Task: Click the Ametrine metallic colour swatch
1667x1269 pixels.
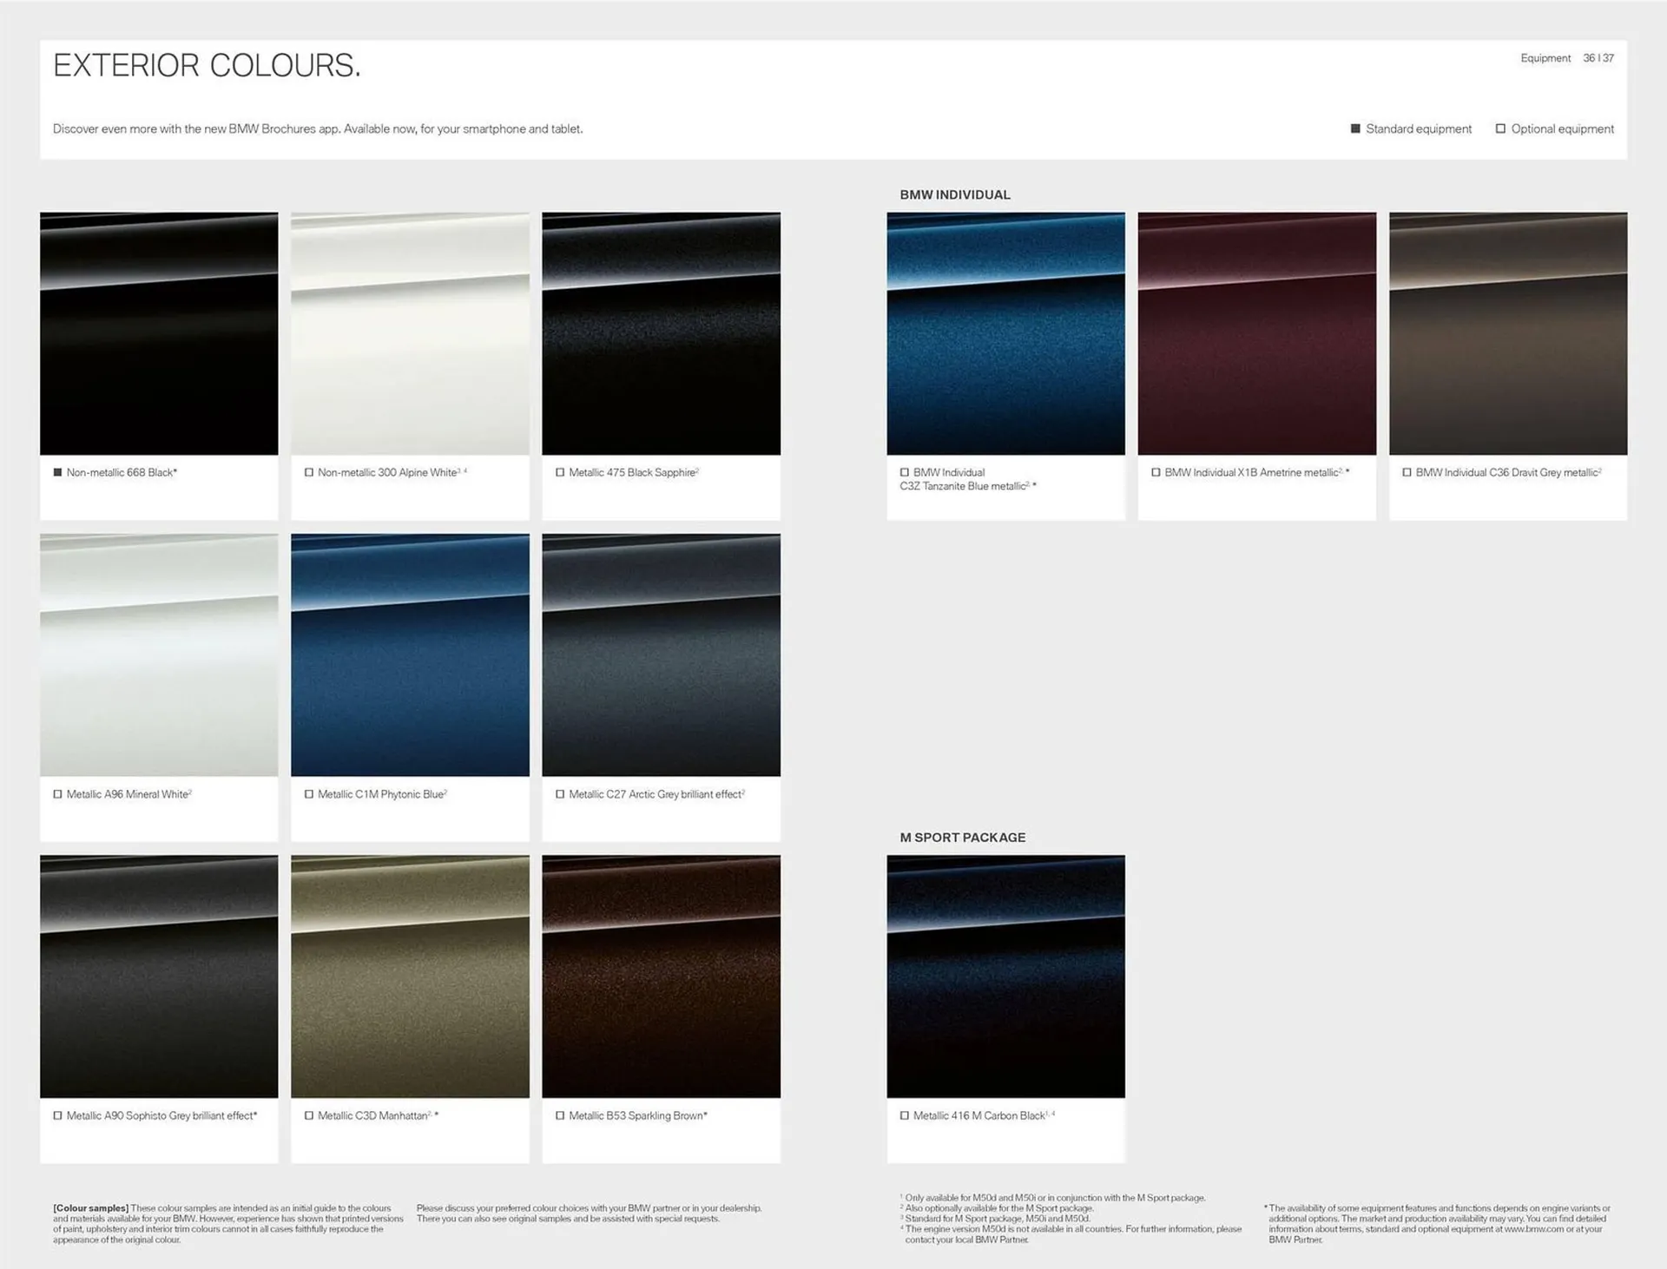Action: pos(1256,333)
